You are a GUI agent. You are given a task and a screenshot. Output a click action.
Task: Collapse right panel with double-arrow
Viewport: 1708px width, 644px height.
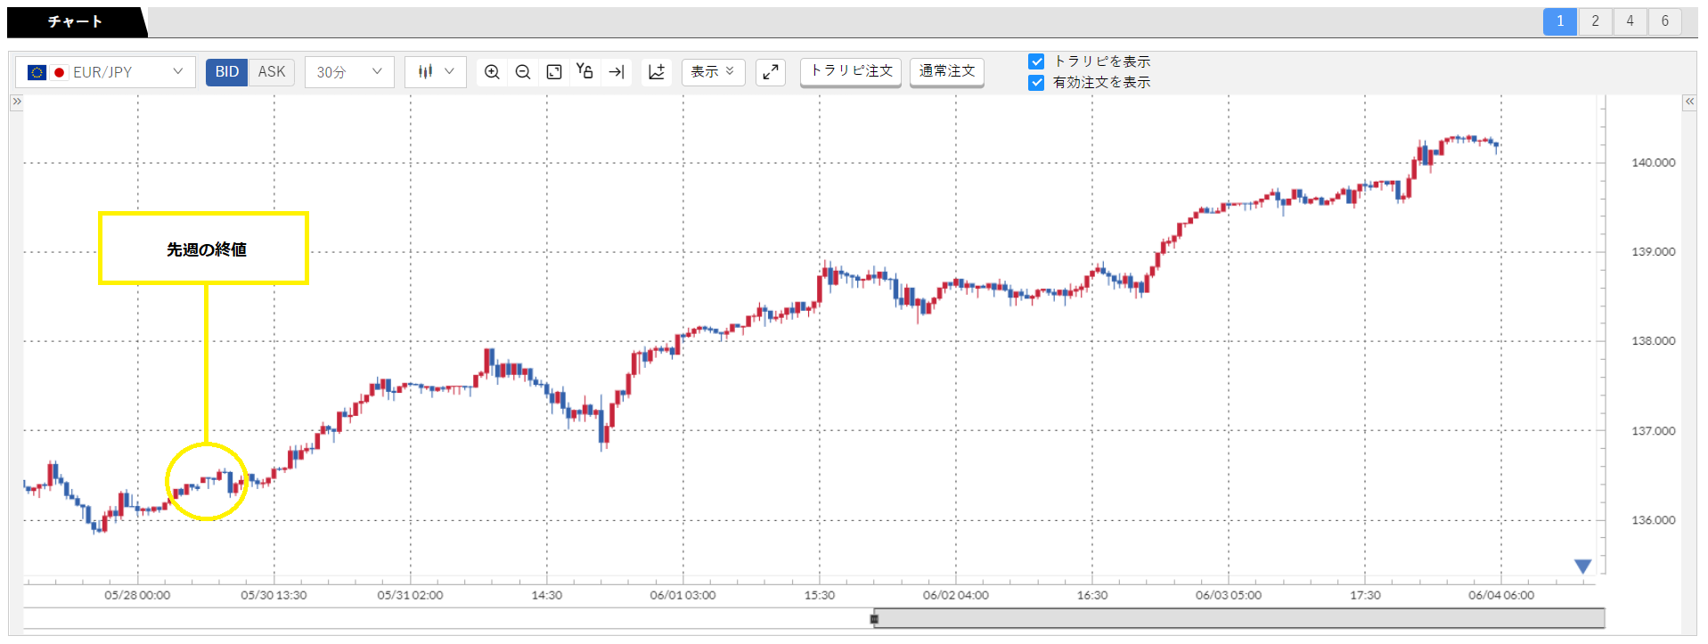[1689, 102]
